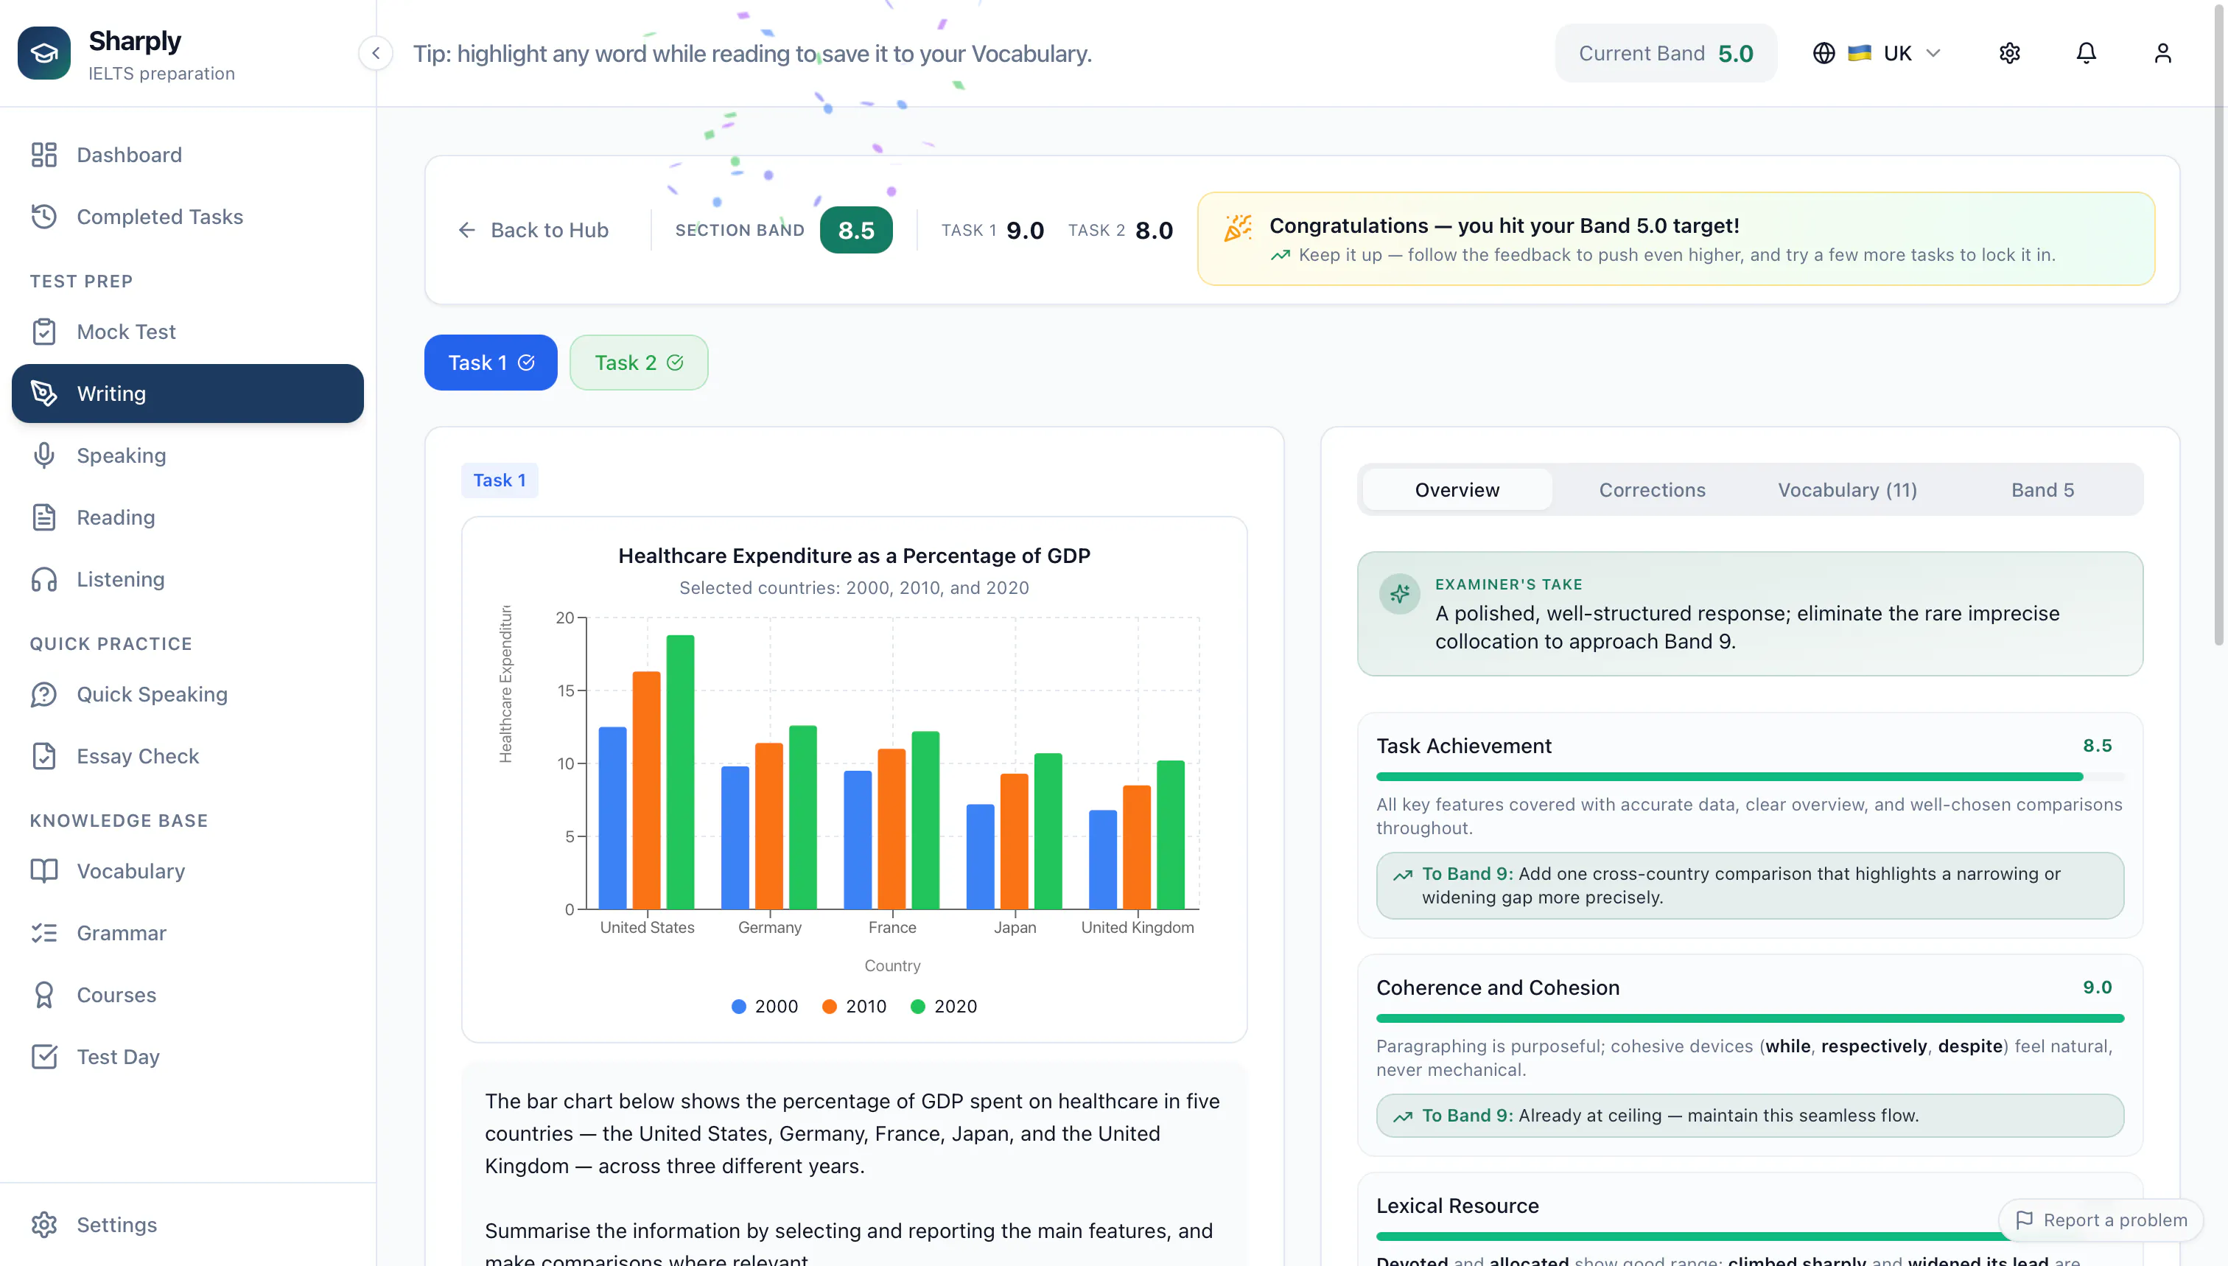Click the Sharply graduation cap logo
The width and height of the screenshot is (2228, 1266).
43,53
